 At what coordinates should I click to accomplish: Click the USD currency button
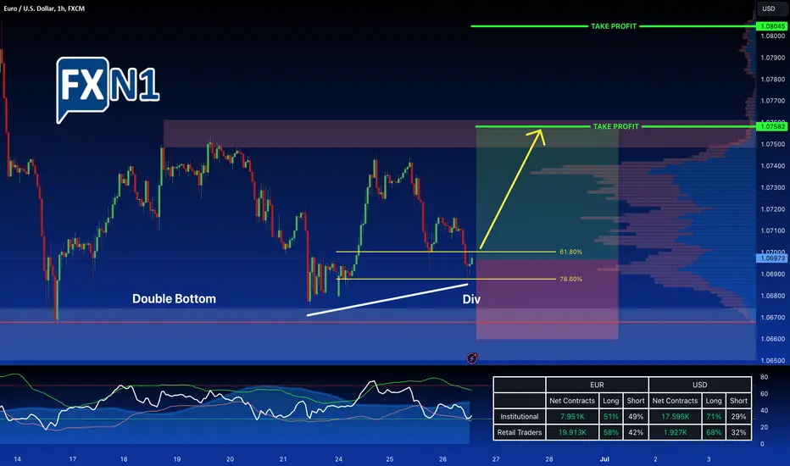[768, 8]
